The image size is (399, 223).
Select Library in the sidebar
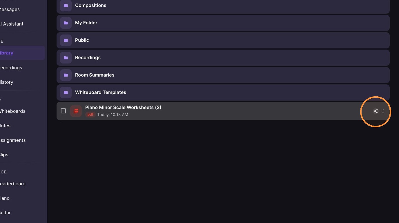[7, 53]
